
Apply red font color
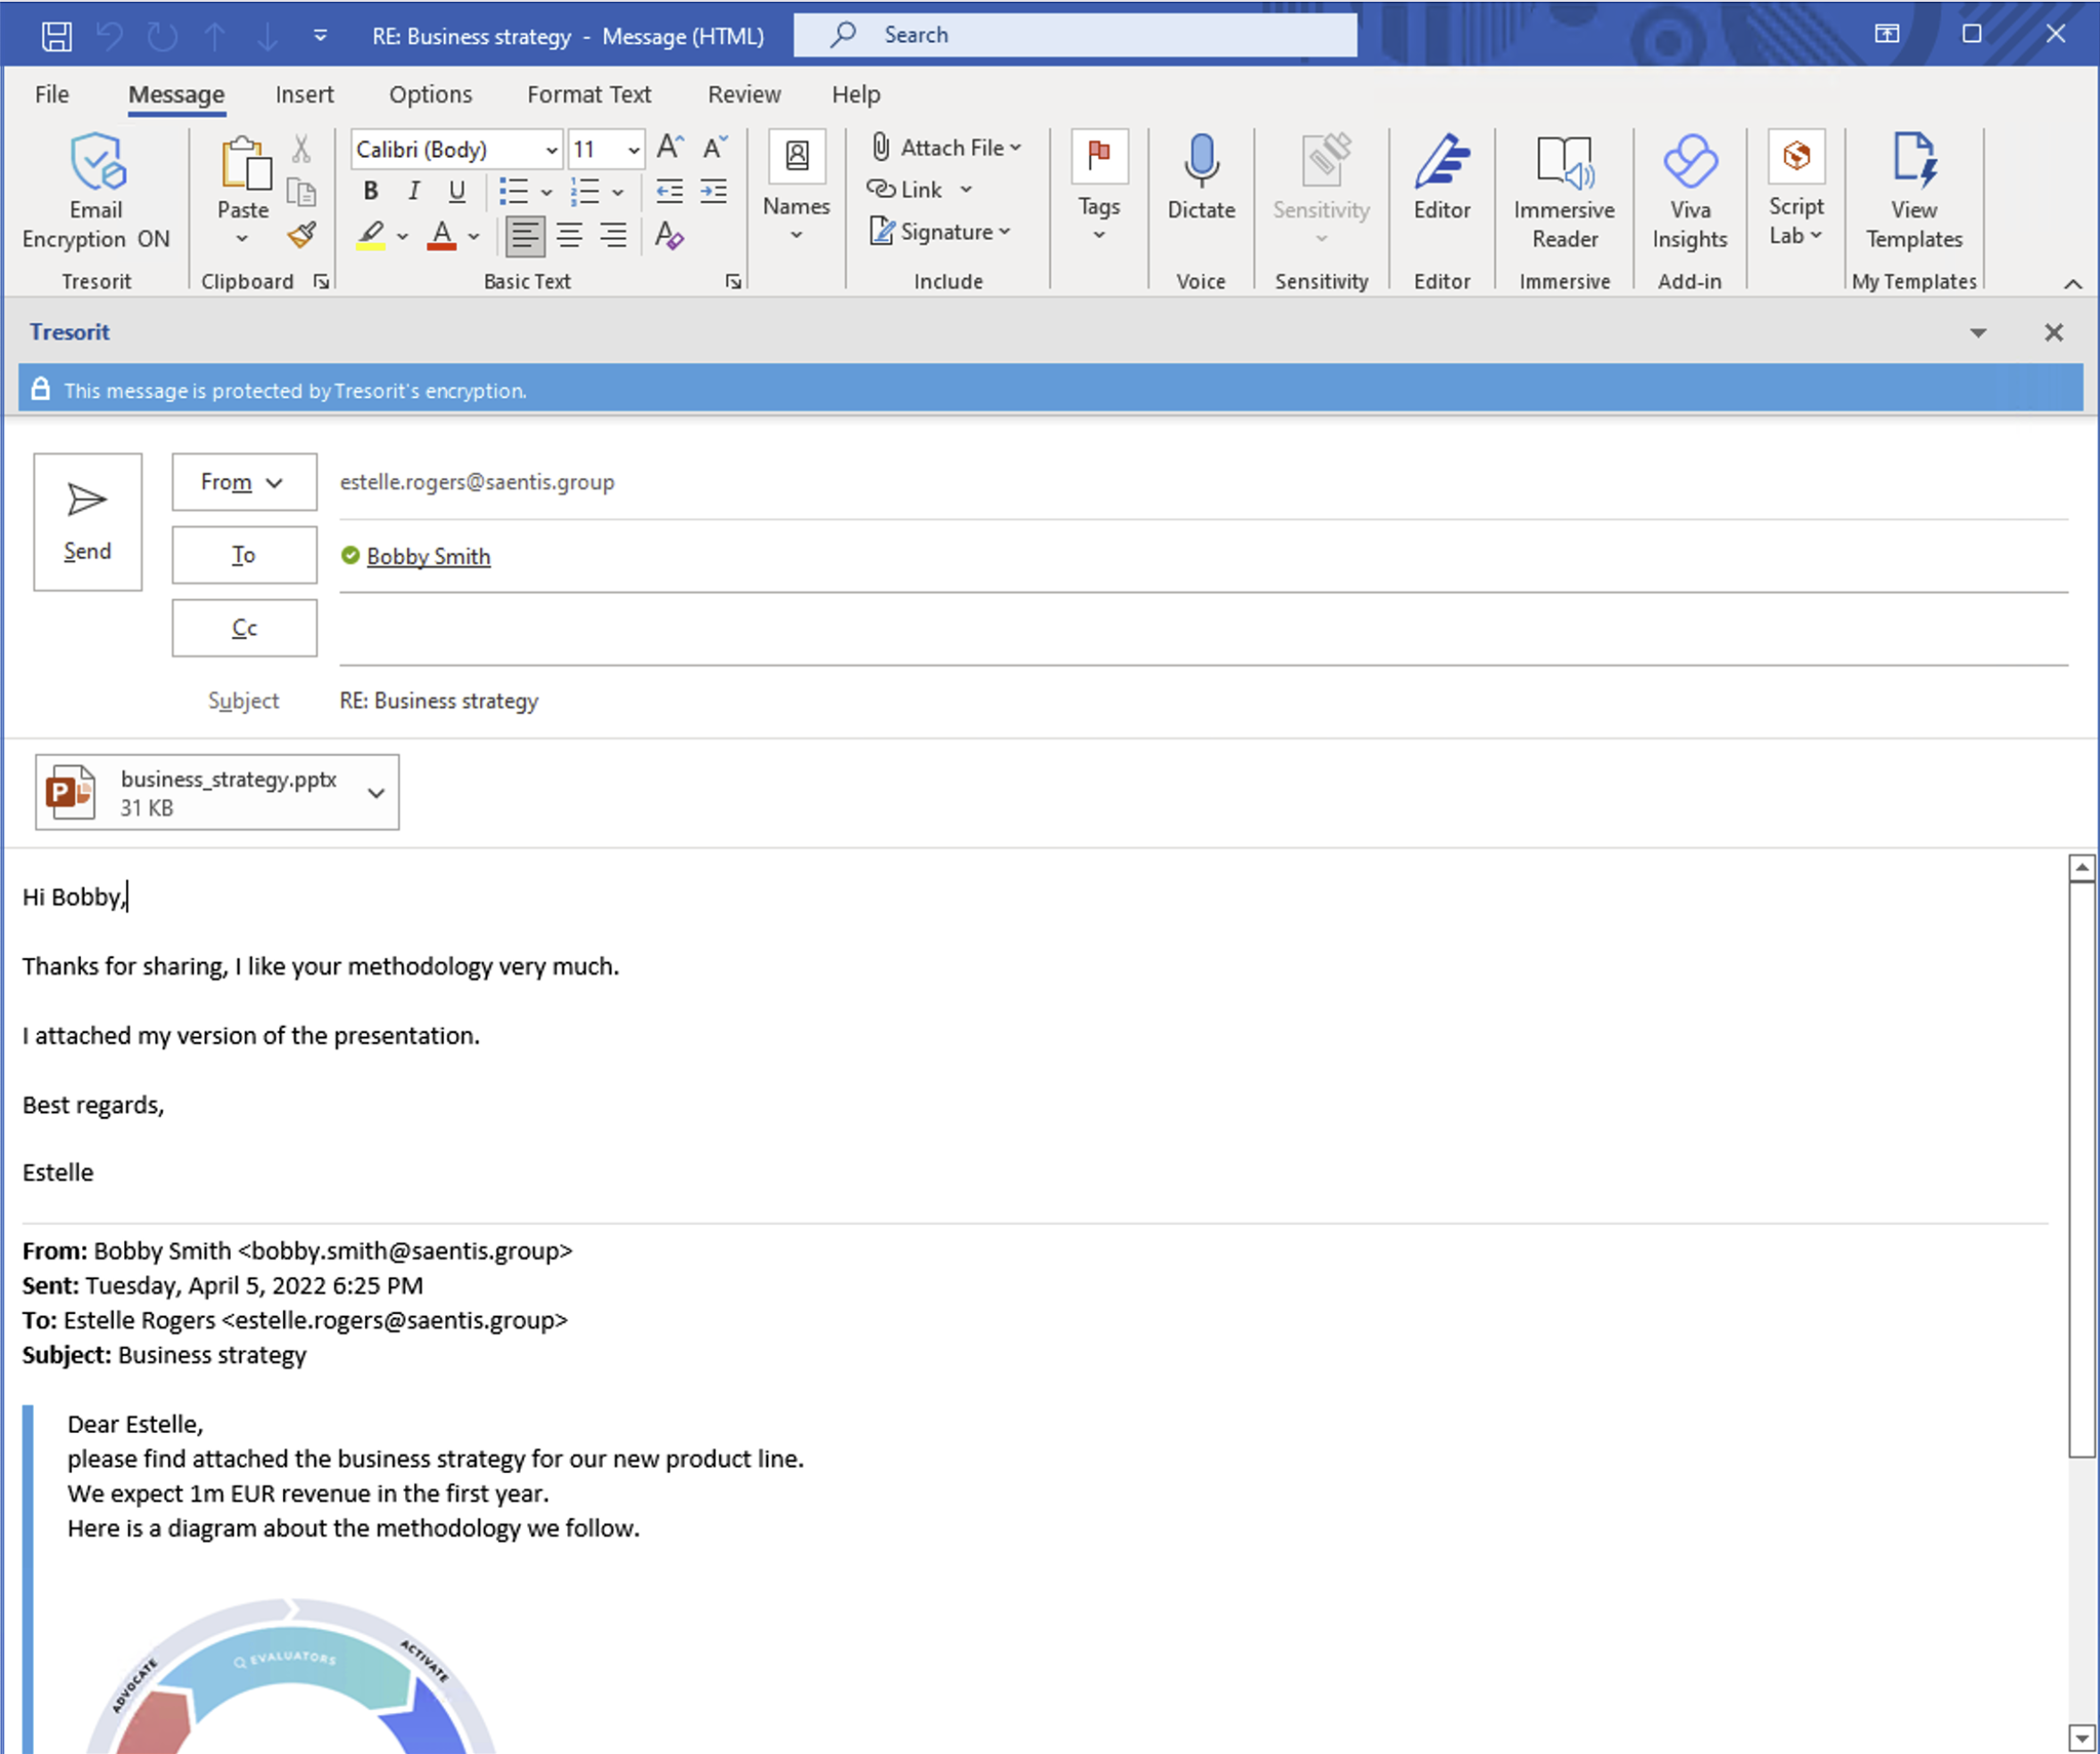tap(442, 236)
